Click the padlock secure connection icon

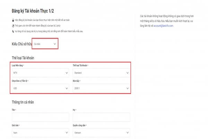(x=13, y=20)
